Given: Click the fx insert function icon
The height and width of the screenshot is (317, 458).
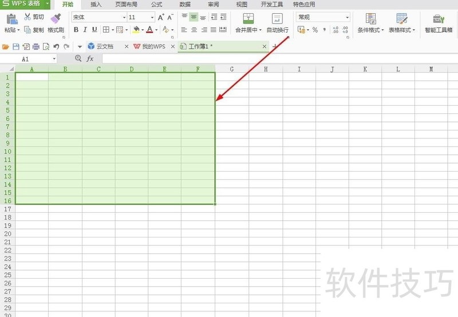Looking at the screenshot, I should coord(90,59).
